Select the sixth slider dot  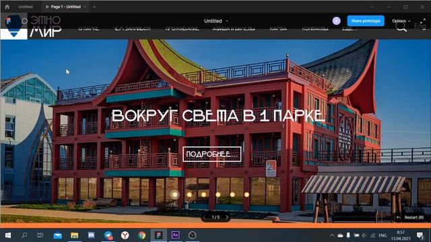[246, 194]
